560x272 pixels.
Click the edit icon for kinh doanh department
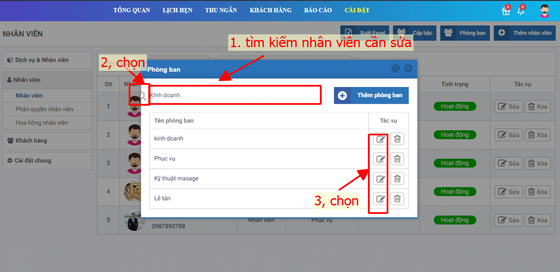pyautogui.click(x=380, y=139)
